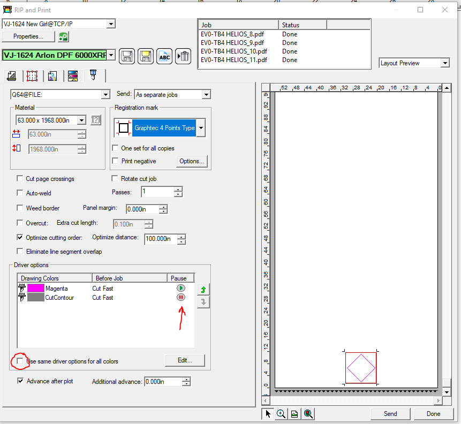The width and height of the screenshot is (461, 424).
Task: Click the diamond cut job in layout preview
Action: click(x=361, y=368)
